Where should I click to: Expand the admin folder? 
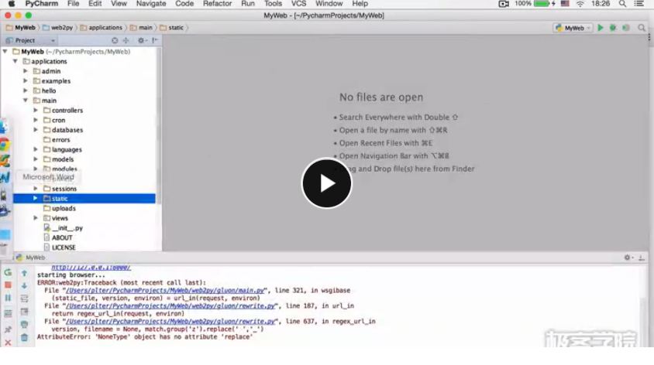26,71
